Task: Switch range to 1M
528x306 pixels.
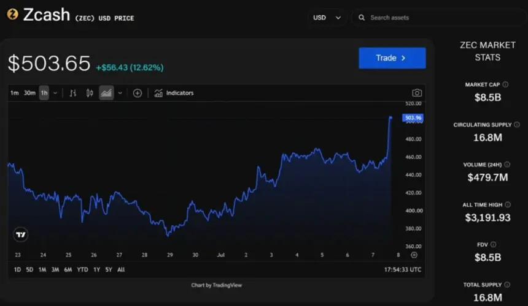Action: pos(42,269)
